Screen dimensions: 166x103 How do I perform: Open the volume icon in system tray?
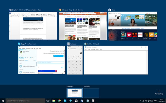click(146, 101)
